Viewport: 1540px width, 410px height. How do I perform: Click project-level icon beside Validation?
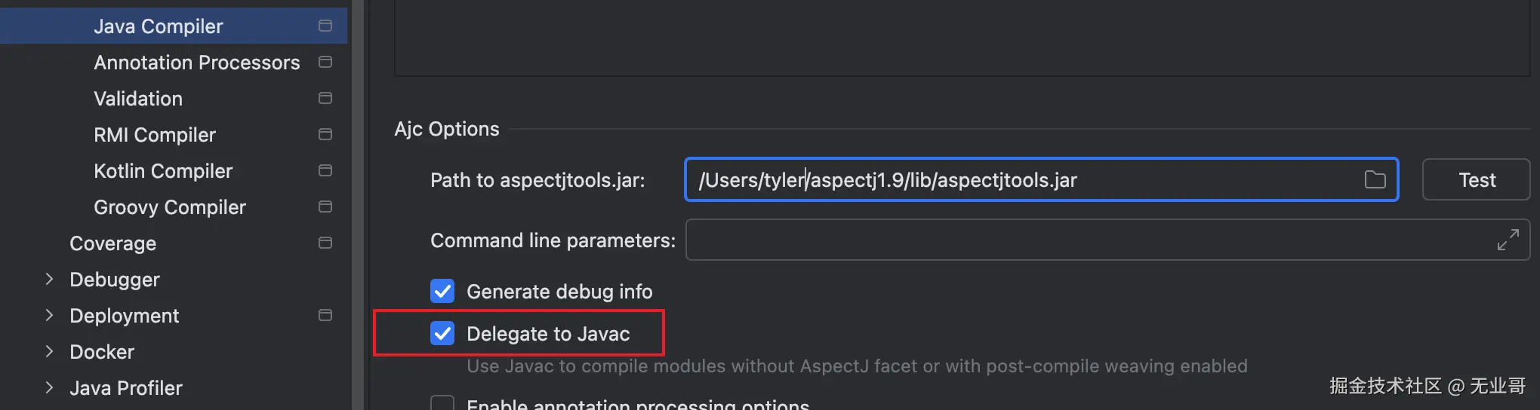(325, 98)
